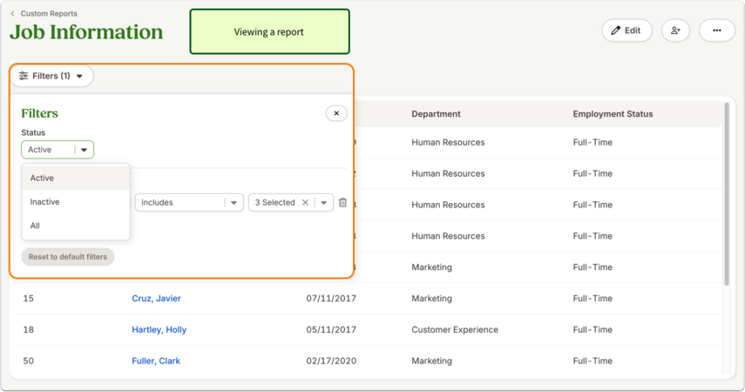Click the Filters sliders icon

(24, 76)
